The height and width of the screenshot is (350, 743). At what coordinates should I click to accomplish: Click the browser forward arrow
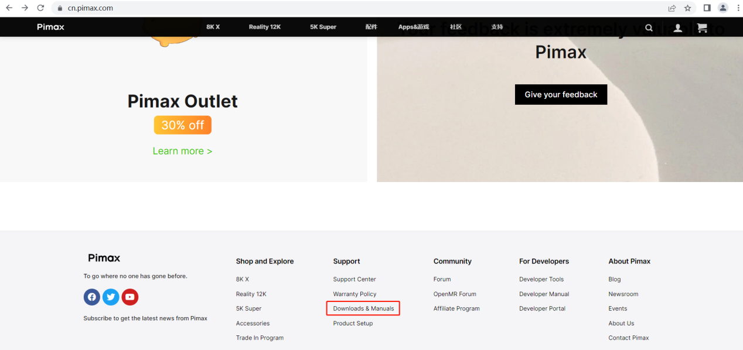25,8
